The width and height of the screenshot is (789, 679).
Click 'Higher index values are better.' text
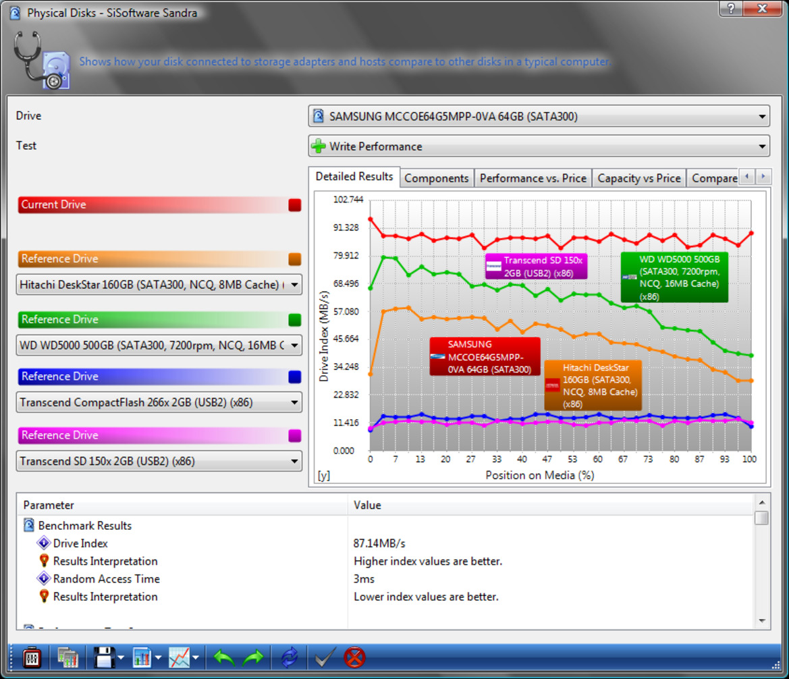[428, 561]
